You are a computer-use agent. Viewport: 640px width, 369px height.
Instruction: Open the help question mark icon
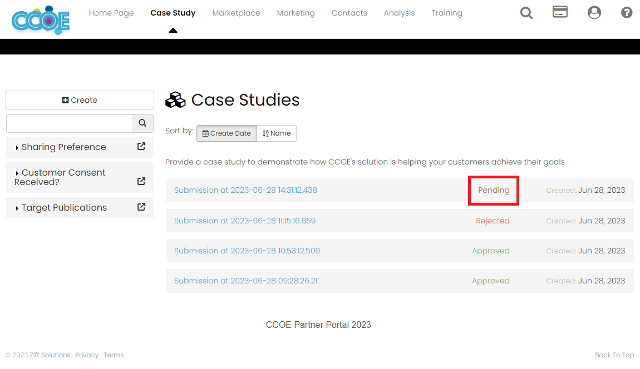coord(627,12)
